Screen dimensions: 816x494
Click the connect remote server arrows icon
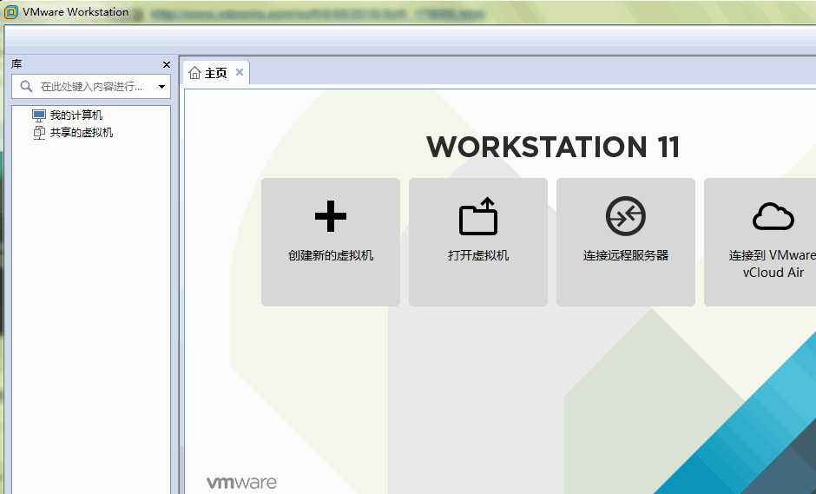(626, 216)
